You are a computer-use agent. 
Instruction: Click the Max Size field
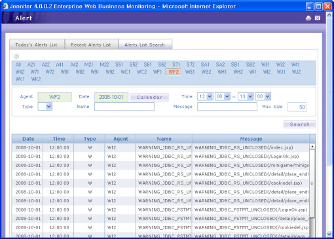[297, 107]
